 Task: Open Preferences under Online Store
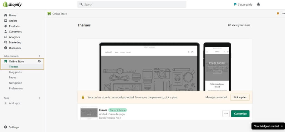[x=16, y=88]
